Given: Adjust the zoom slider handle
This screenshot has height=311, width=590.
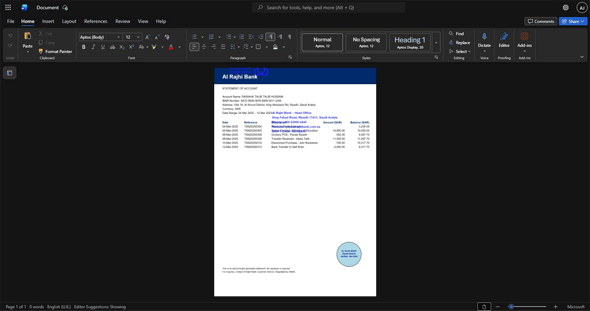Looking at the screenshot, I should click(511, 307).
